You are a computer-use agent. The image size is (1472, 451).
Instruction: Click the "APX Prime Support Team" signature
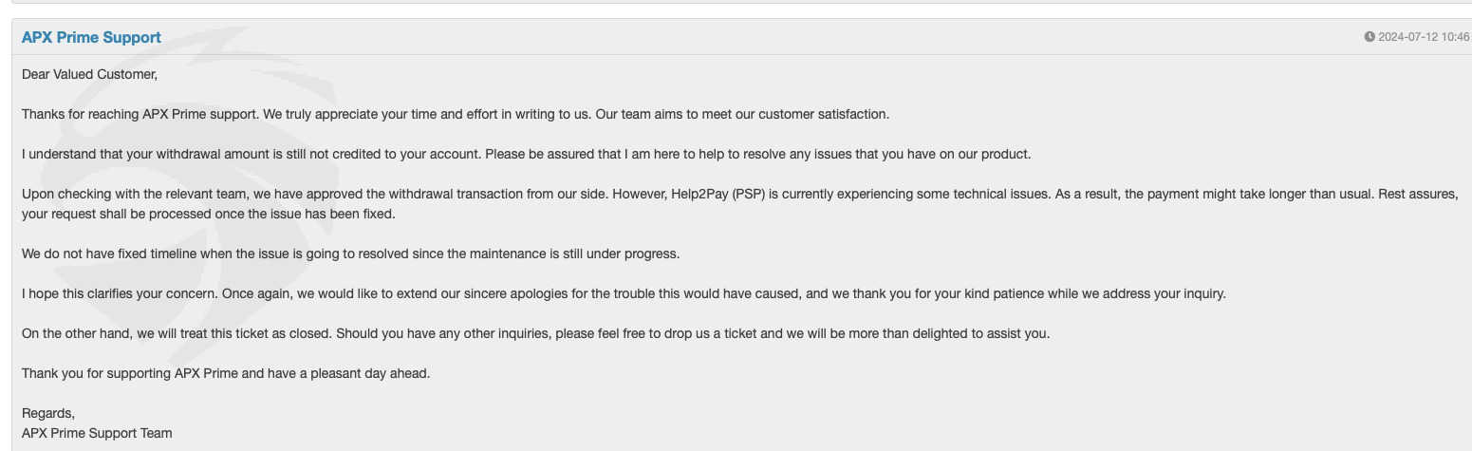point(97,433)
